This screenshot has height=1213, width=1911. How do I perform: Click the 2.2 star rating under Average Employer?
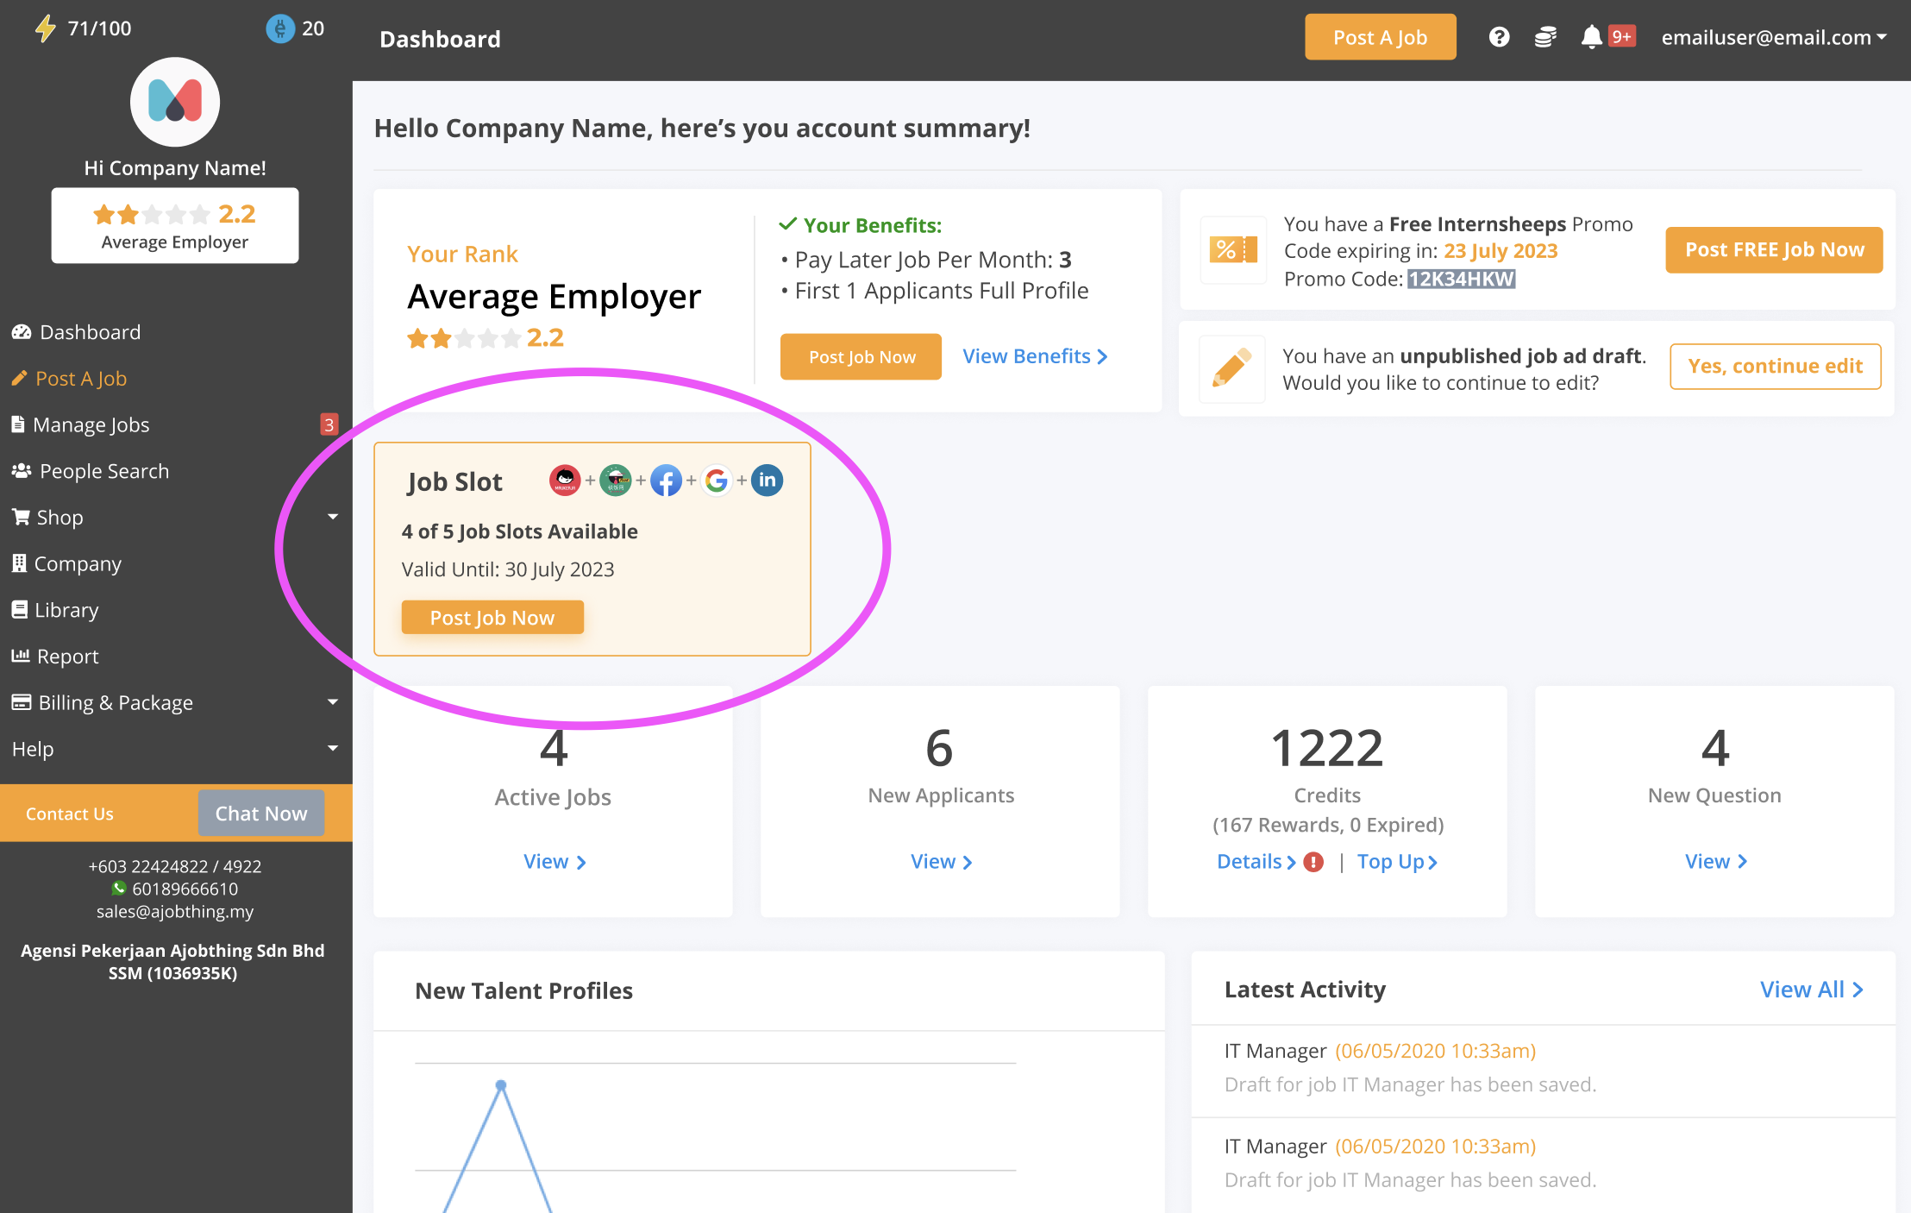(x=486, y=337)
